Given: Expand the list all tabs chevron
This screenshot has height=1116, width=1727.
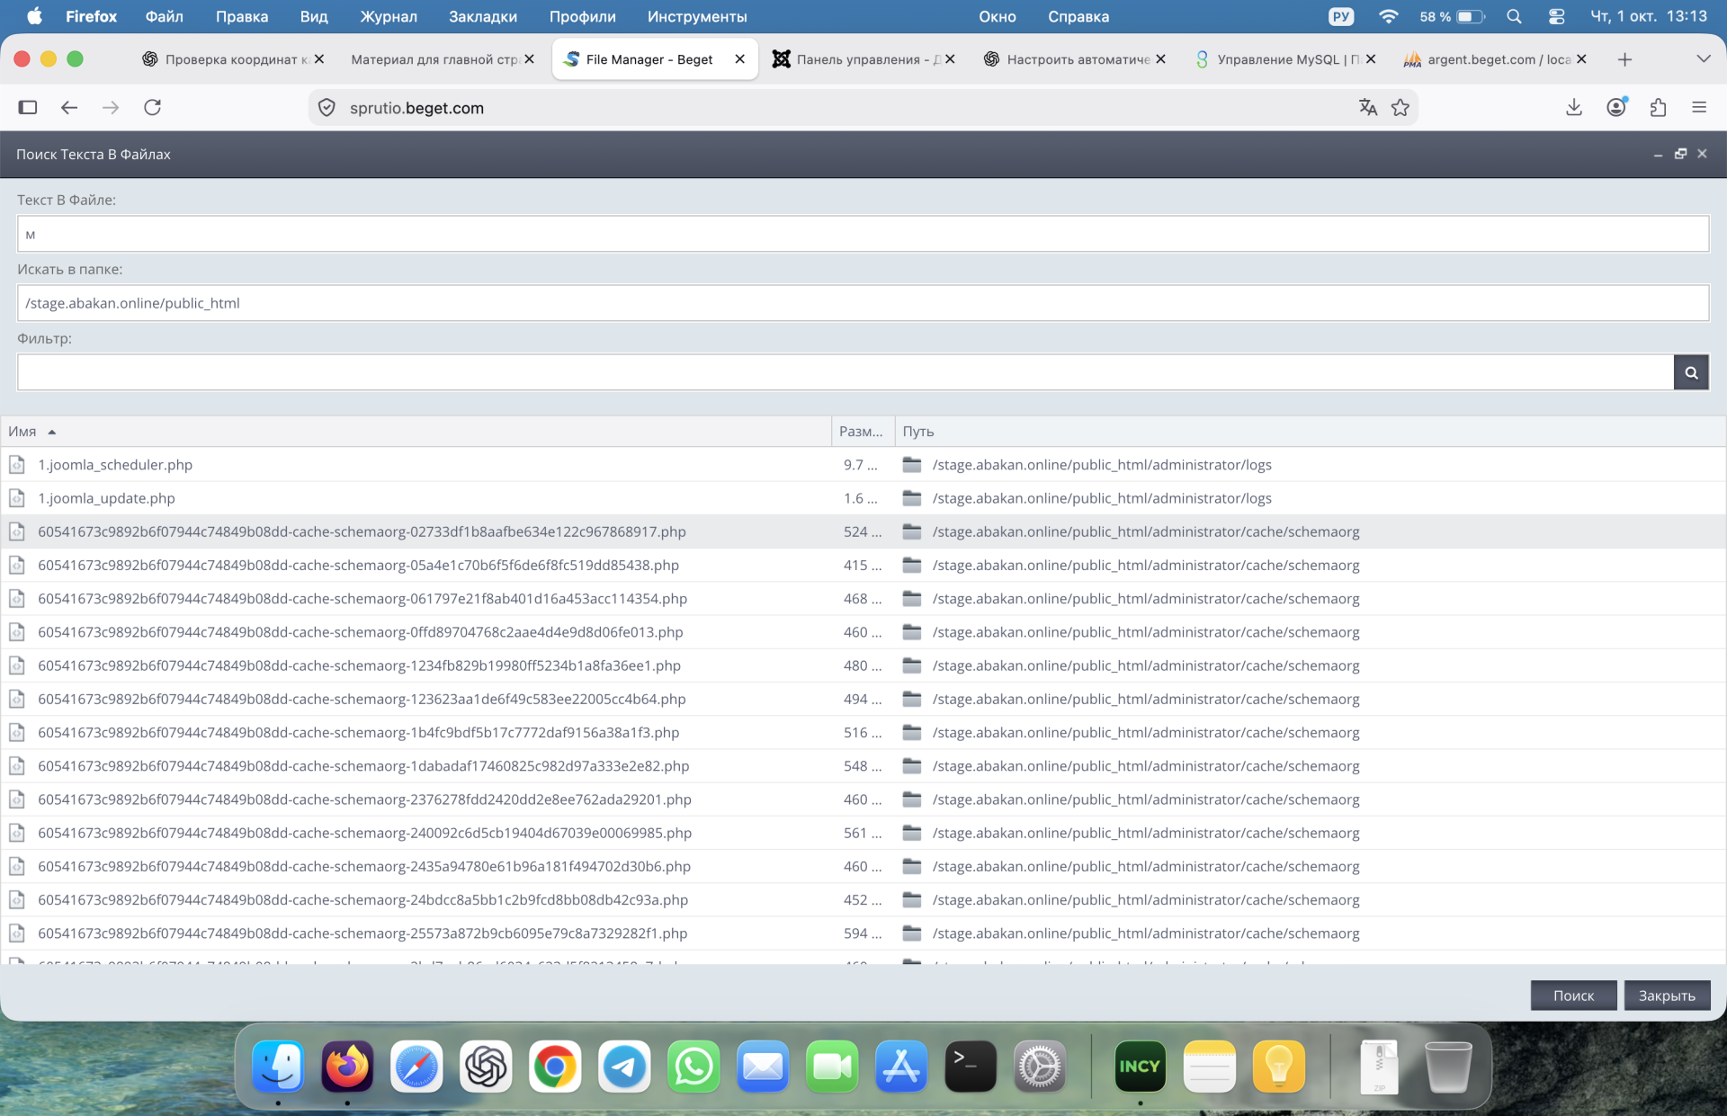Looking at the screenshot, I should 1704,59.
